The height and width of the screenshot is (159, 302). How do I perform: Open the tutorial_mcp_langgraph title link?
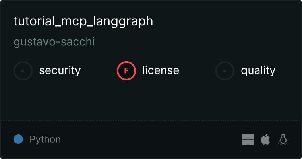83,21
